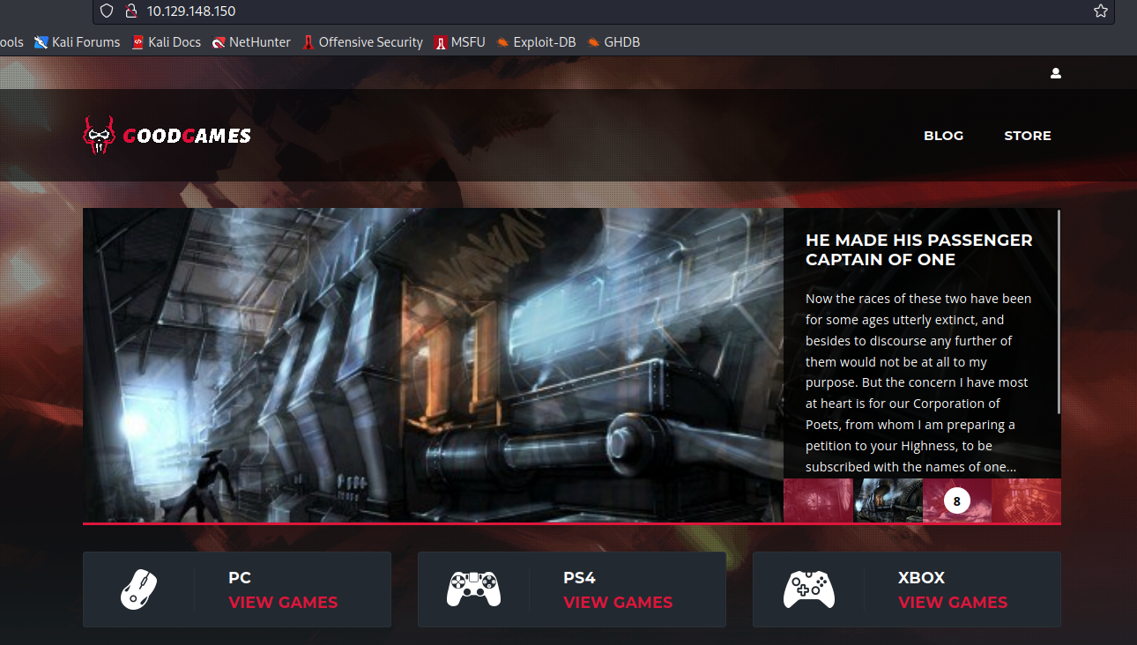This screenshot has height=645, width=1137.
Task: Open XBOX VIEW GAMES link
Action: click(x=953, y=603)
